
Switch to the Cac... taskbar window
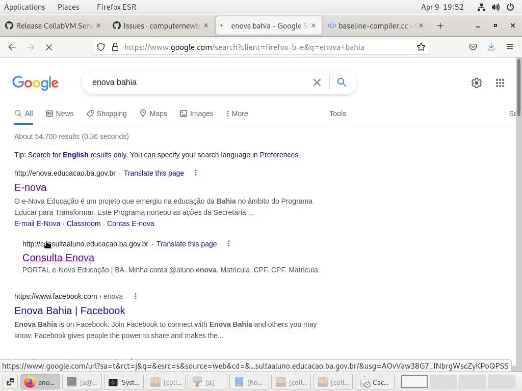[x=375, y=382]
